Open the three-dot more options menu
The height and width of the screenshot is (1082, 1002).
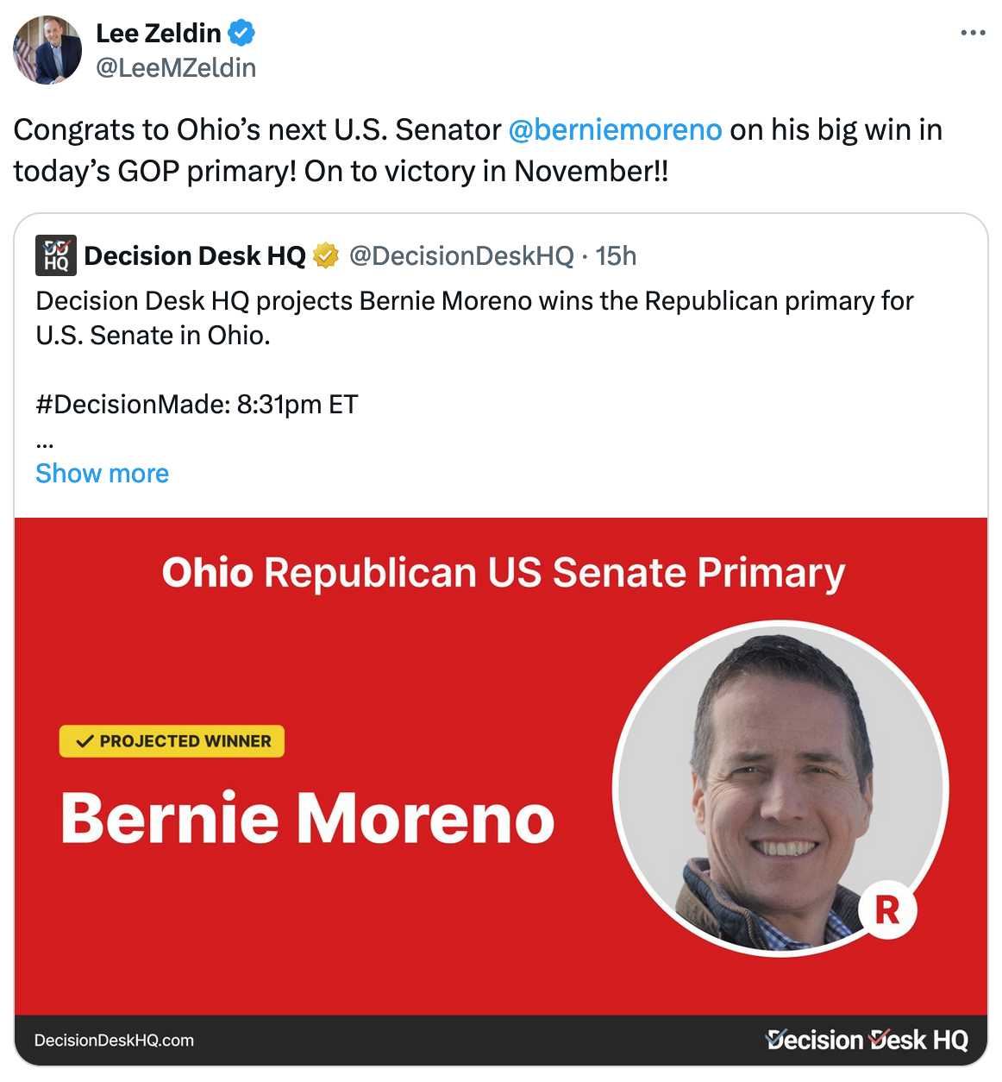click(973, 33)
